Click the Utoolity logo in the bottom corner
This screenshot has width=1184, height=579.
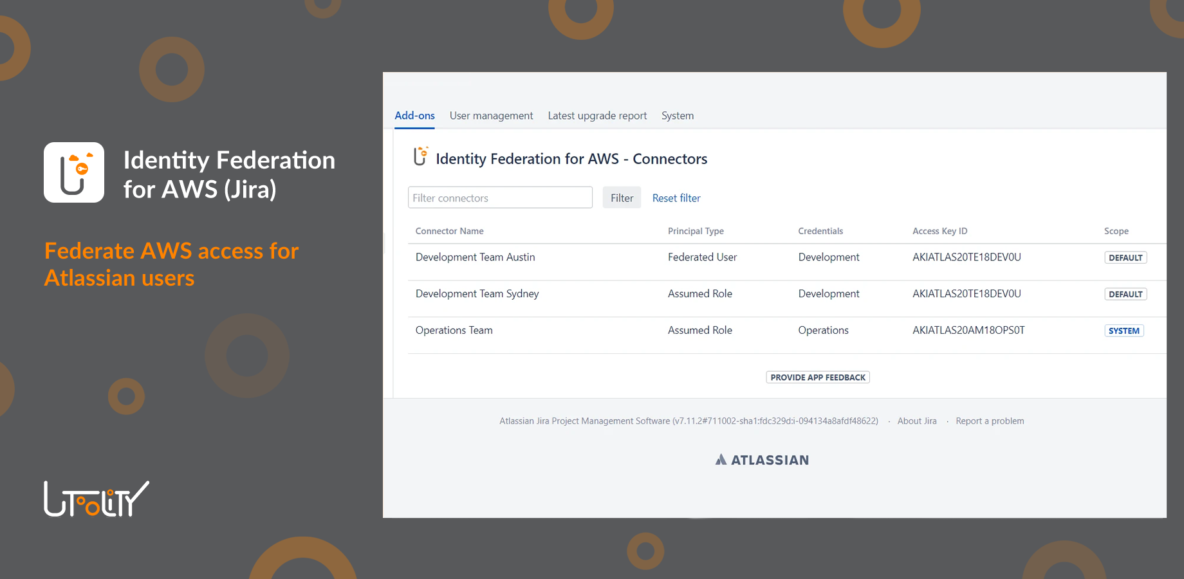[x=95, y=499]
